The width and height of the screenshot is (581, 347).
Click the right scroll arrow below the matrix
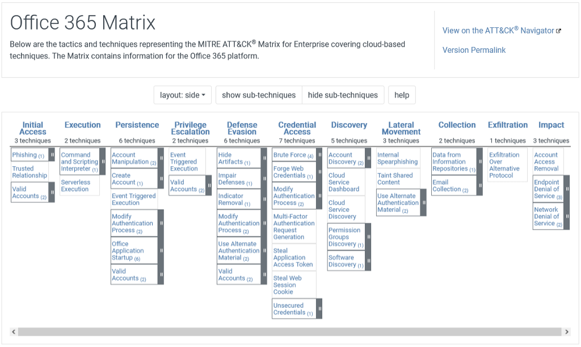[566, 331]
